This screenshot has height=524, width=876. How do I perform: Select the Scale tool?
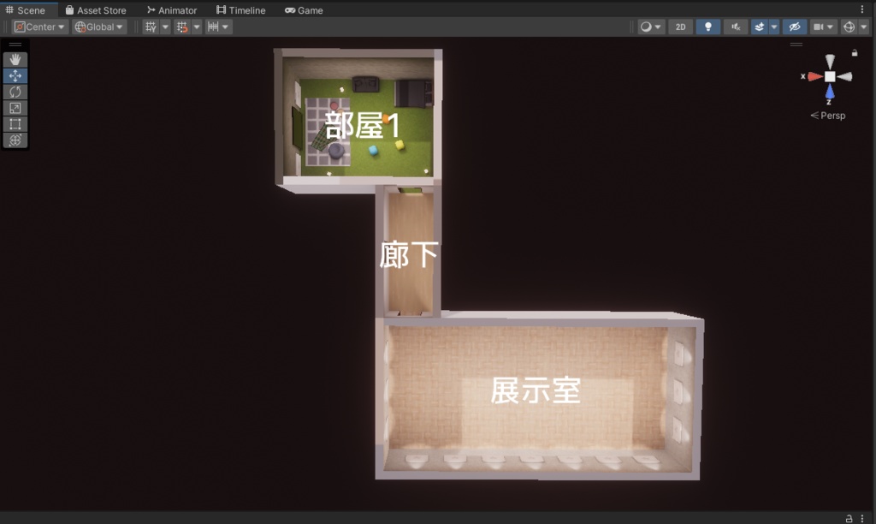15,107
